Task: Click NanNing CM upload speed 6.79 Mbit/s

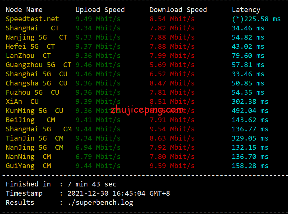Action: coord(98,157)
